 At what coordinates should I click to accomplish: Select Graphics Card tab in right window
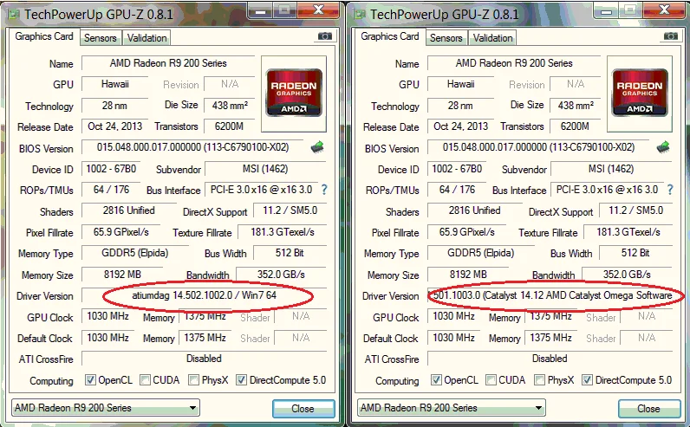(x=390, y=36)
